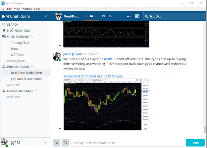Open the Edit menu
Image resolution: width=207 pixels, height=148 pixels.
coord(9,9)
